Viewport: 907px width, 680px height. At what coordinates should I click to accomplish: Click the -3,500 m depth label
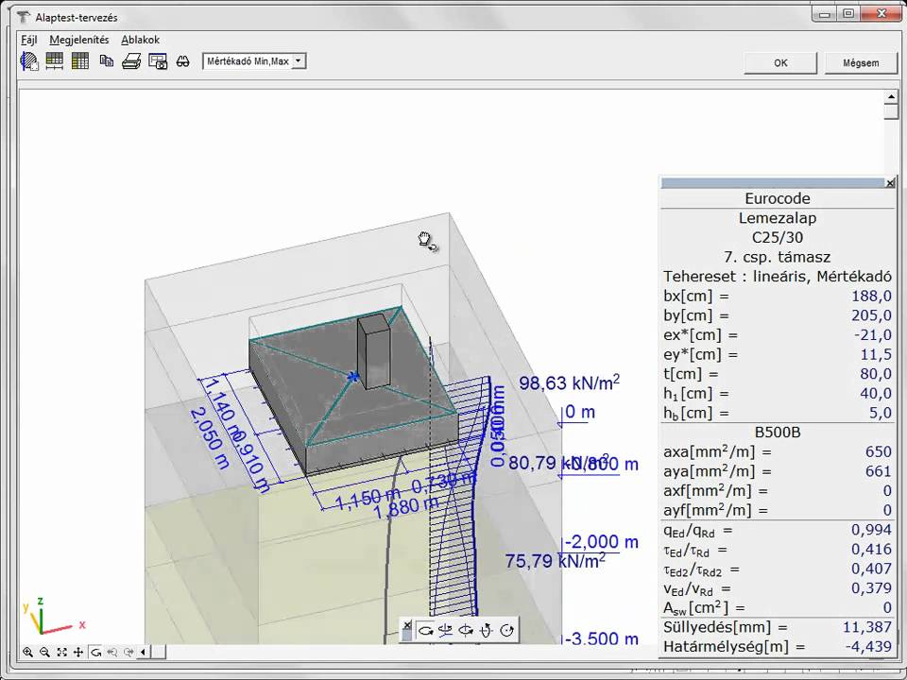(602, 638)
